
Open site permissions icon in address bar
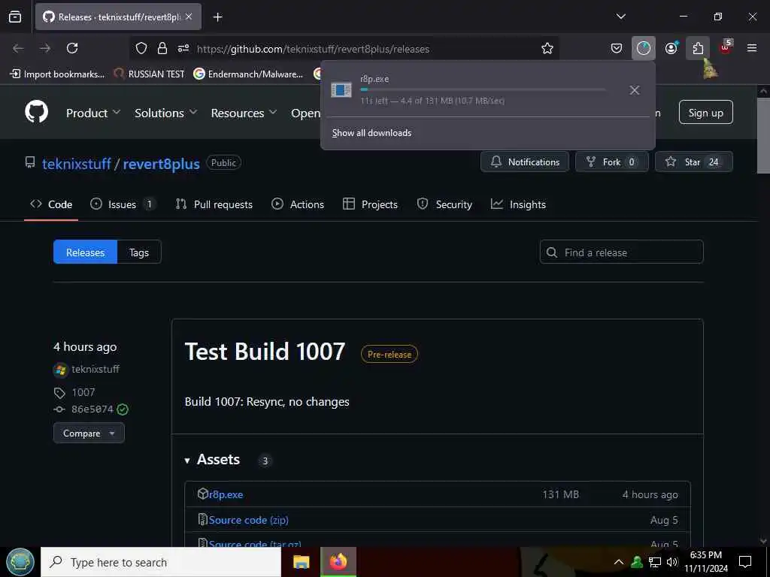[183, 48]
